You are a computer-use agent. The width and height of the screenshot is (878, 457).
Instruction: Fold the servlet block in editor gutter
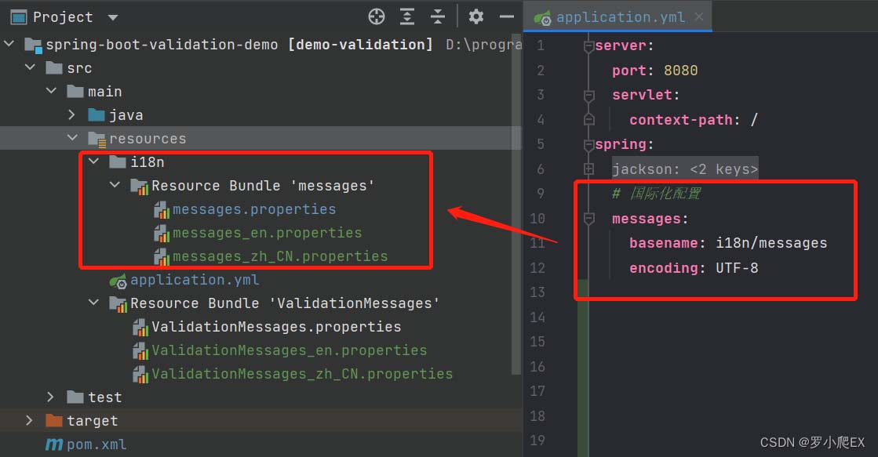tap(588, 96)
